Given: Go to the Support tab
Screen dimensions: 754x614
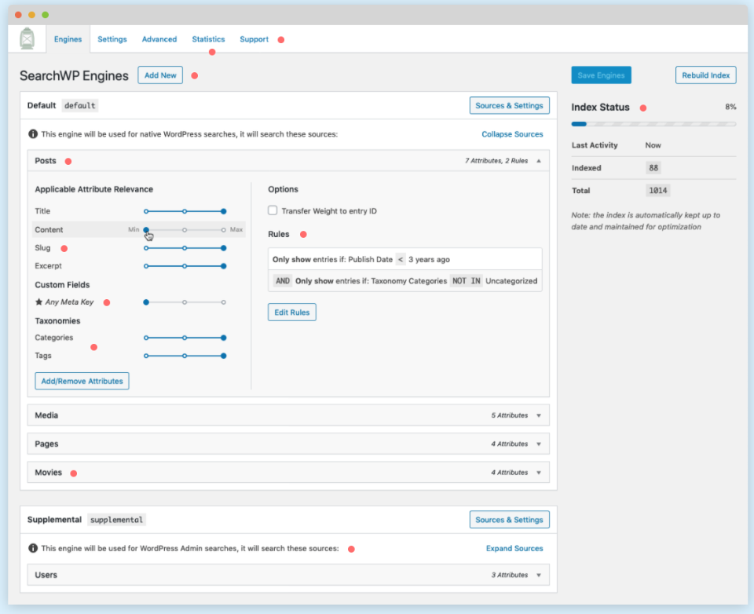Looking at the screenshot, I should coord(254,39).
